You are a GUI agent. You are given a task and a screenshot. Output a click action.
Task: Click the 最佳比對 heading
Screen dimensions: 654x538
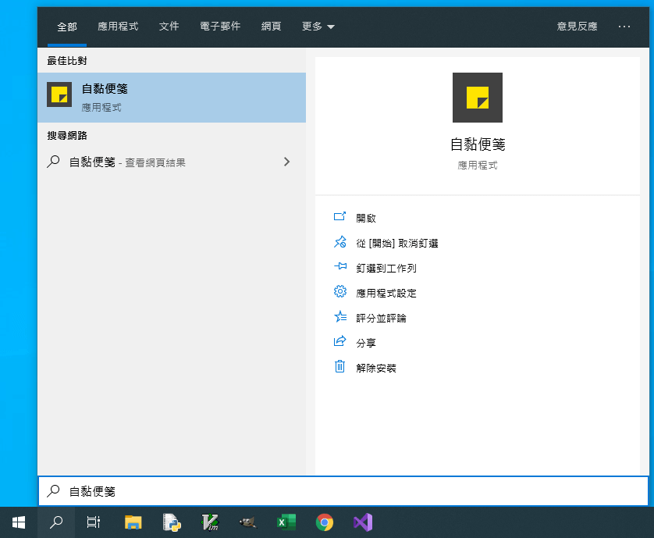pyautogui.click(x=67, y=61)
